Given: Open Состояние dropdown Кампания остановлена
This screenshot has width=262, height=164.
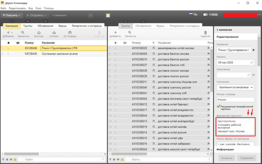Looking at the screenshot, I should 235,87.
